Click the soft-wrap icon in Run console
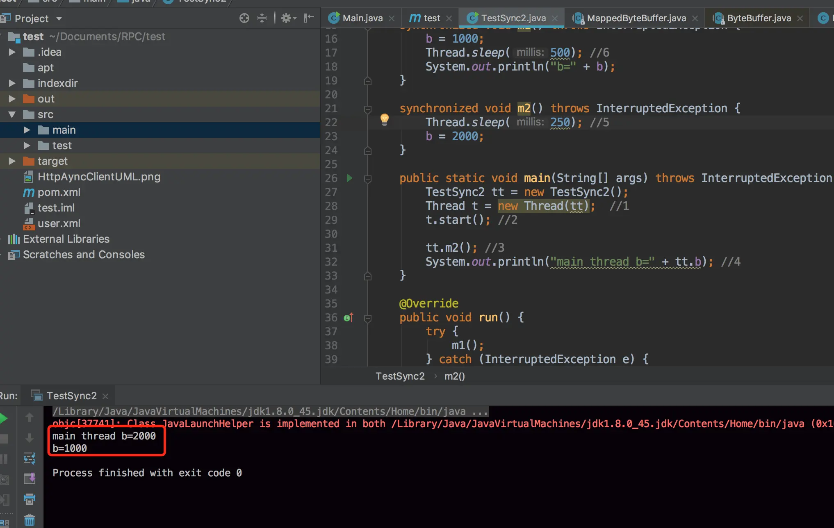 point(30,458)
